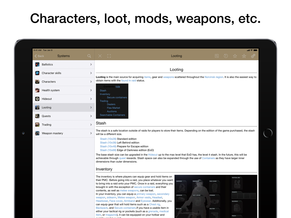Screen dimensions: 291x218
Task: Click the Characters row icon
Action: tap(37, 82)
